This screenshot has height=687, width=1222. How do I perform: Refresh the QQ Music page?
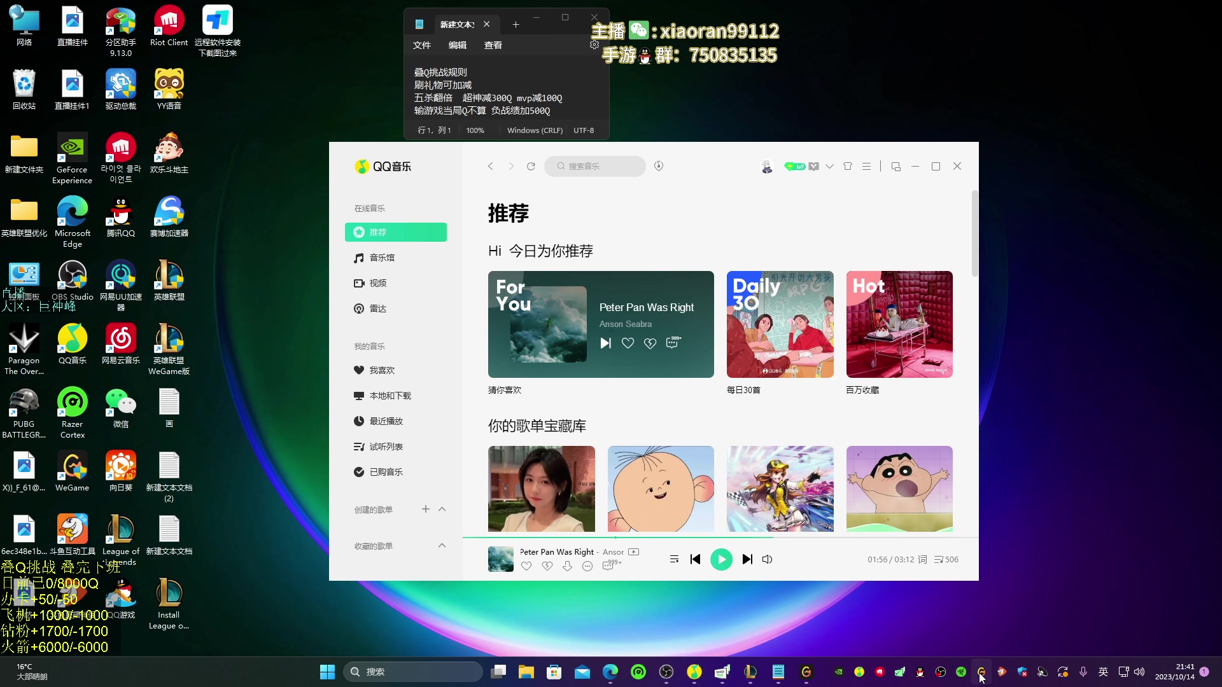531,166
